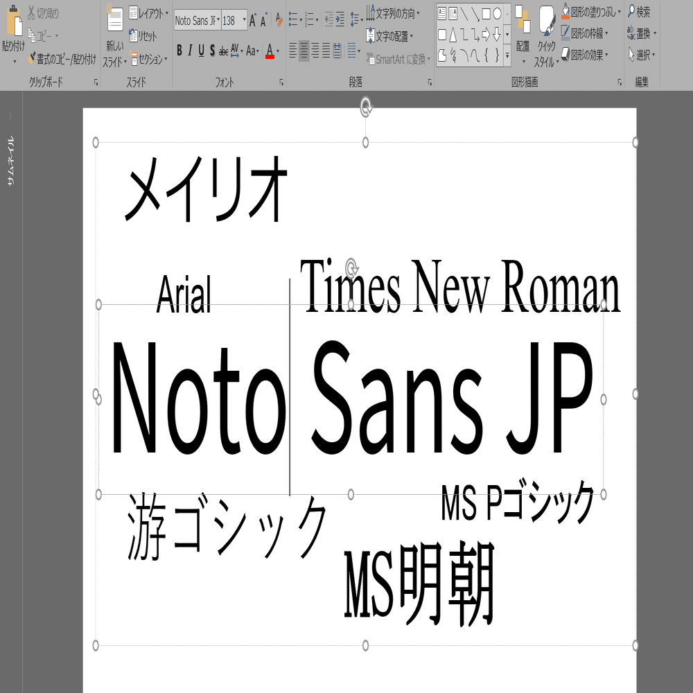
Task: Click the リセット (Reset) slide button
Action: (143, 36)
